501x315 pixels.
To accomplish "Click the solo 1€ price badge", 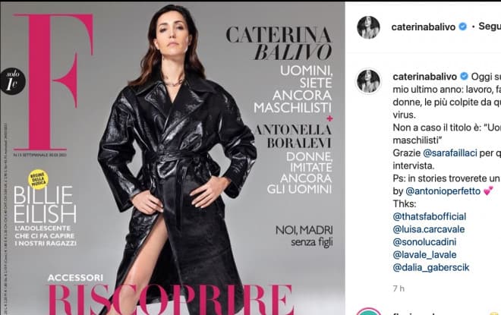I will (x=12, y=81).
